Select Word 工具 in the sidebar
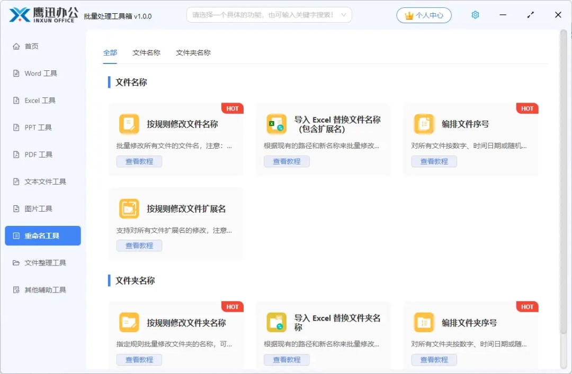572x374 pixels. click(40, 73)
